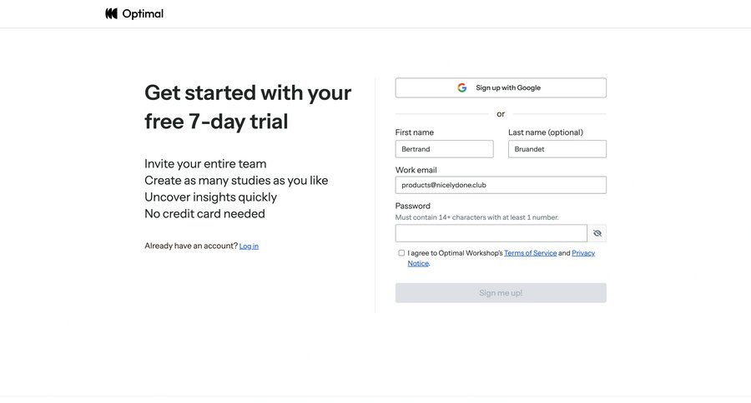Click the Google G icon

(x=462, y=87)
